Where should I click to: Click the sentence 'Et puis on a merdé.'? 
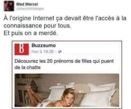coord(31,33)
